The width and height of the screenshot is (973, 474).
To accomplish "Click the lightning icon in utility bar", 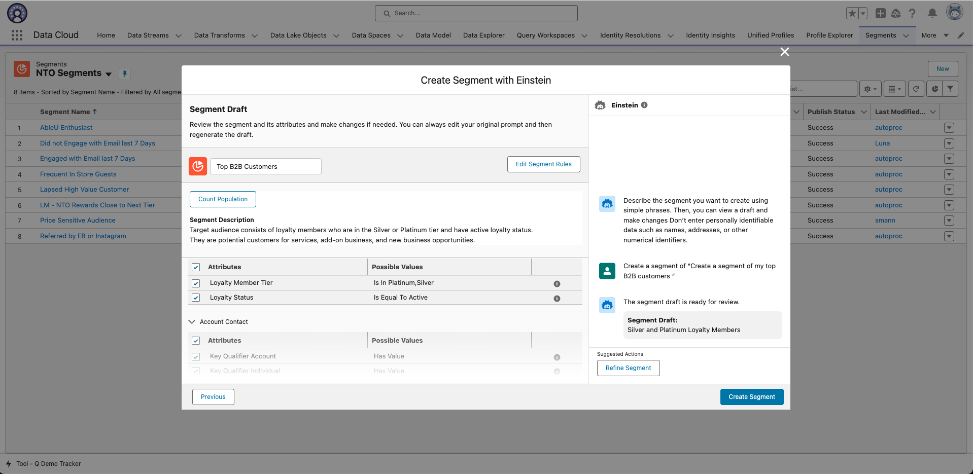I will point(9,464).
